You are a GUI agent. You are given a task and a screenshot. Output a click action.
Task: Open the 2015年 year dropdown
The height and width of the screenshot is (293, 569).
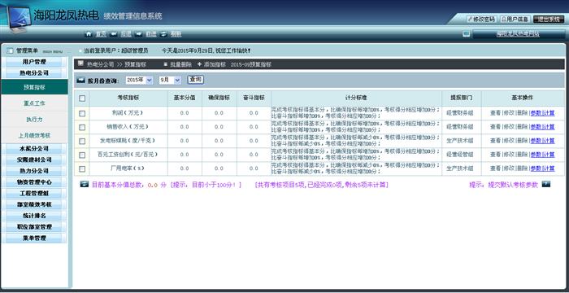tap(139, 81)
